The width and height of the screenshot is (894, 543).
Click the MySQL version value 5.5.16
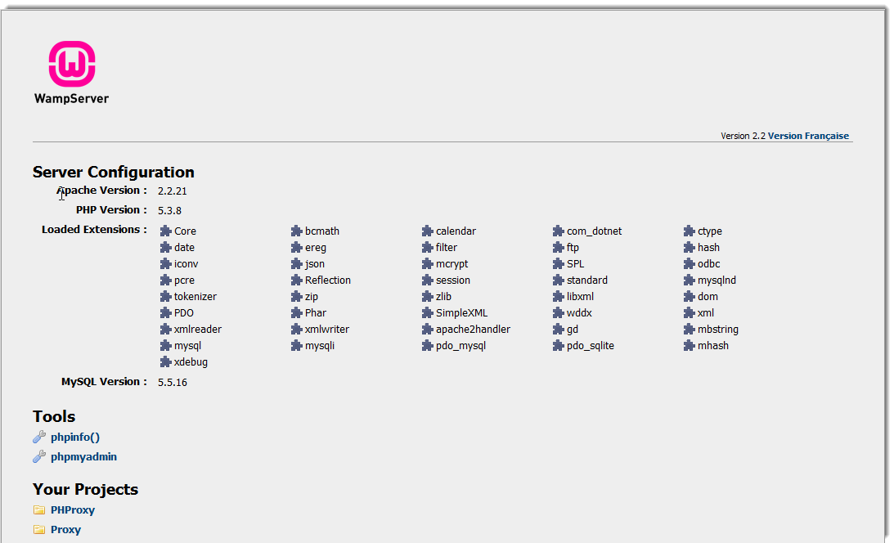pos(173,383)
